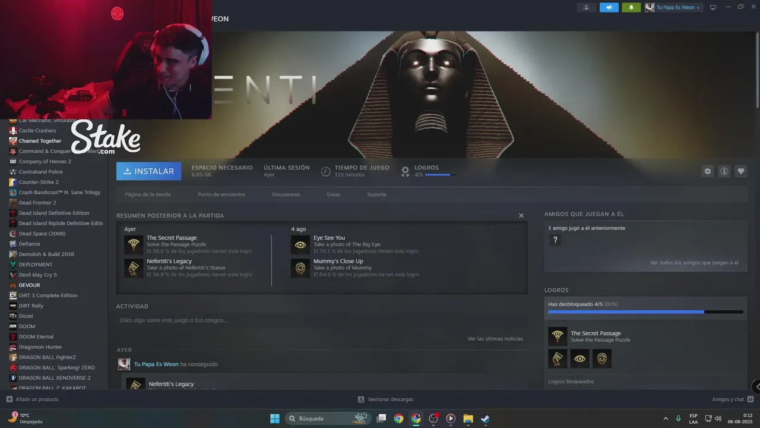This screenshot has height=428, width=760.
Task: Click the activity text field Diles algo sobre este juego
Action: (322, 320)
